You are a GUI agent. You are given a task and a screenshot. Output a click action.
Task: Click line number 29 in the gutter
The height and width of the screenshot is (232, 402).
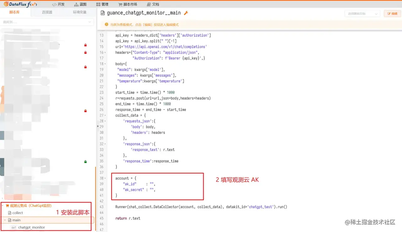(x=102, y=127)
